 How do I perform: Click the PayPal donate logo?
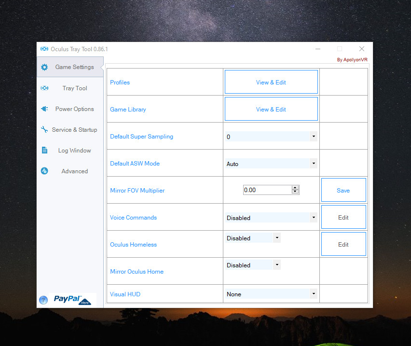tap(73, 300)
